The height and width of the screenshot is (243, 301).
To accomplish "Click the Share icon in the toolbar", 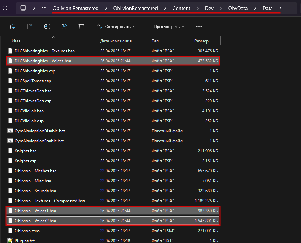I will pos(64,26).
